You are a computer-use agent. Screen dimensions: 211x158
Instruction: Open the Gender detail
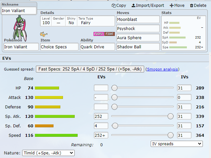[x=58, y=21]
